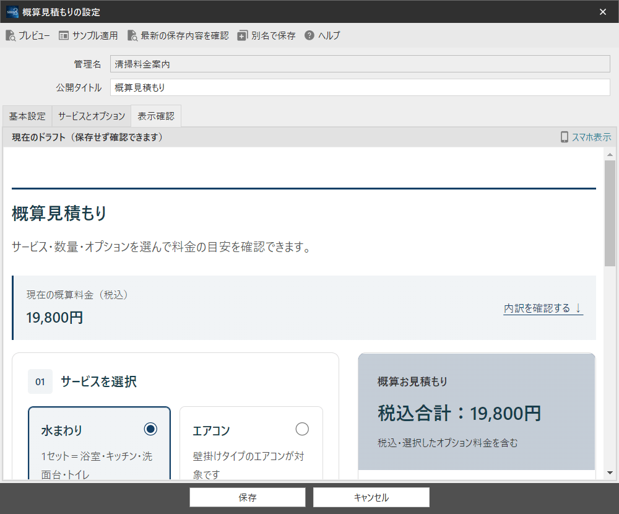Switch to the サービスとオプション tab
Screen dimensions: 619x514
point(91,116)
